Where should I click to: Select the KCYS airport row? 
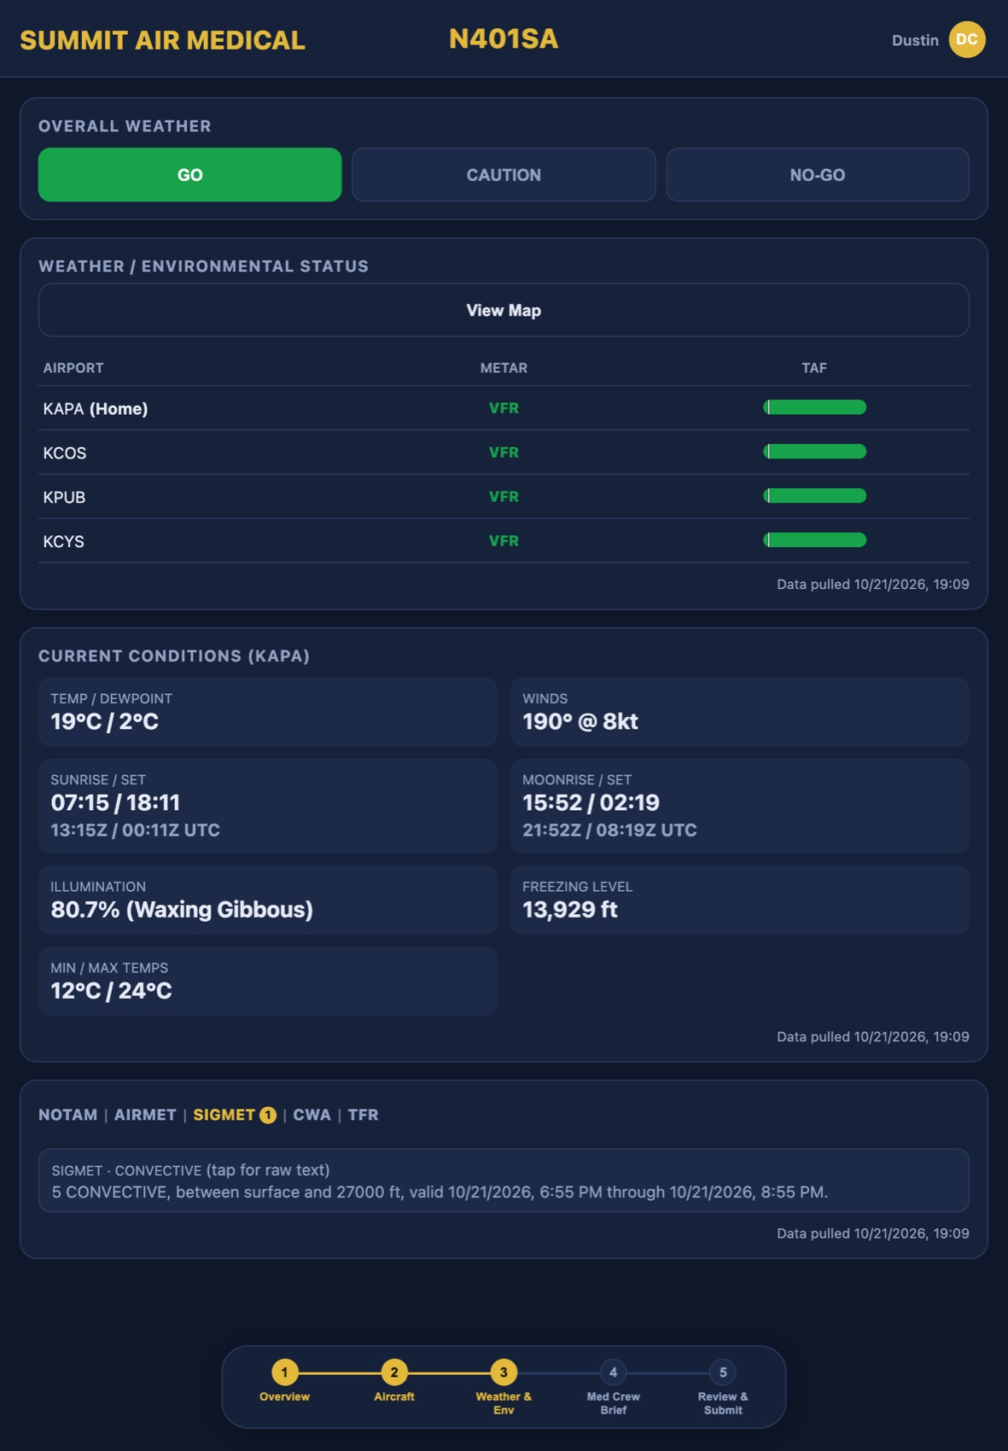pyautogui.click(x=504, y=541)
